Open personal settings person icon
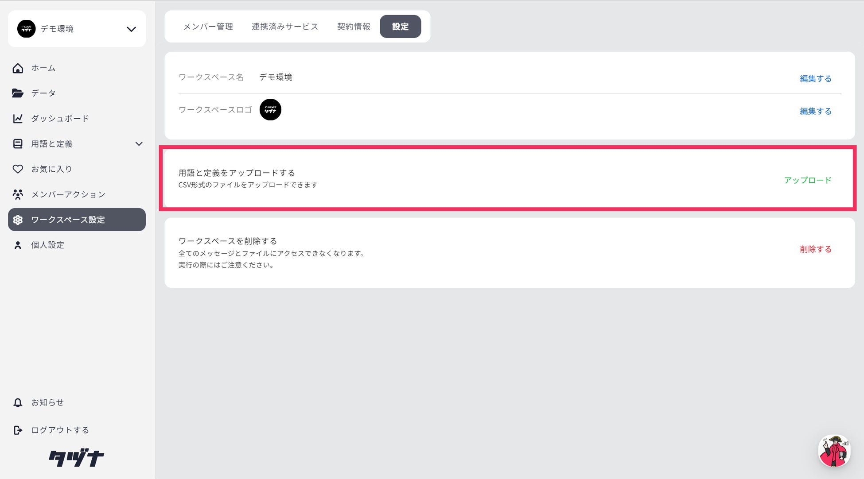Viewport: 864px width, 479px height. (18, 245)
